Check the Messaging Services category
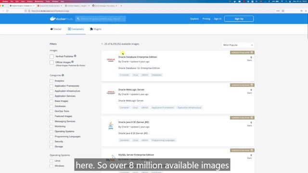Image resolution: width=308 pixels, height=173 pixels. click(51, 122)
